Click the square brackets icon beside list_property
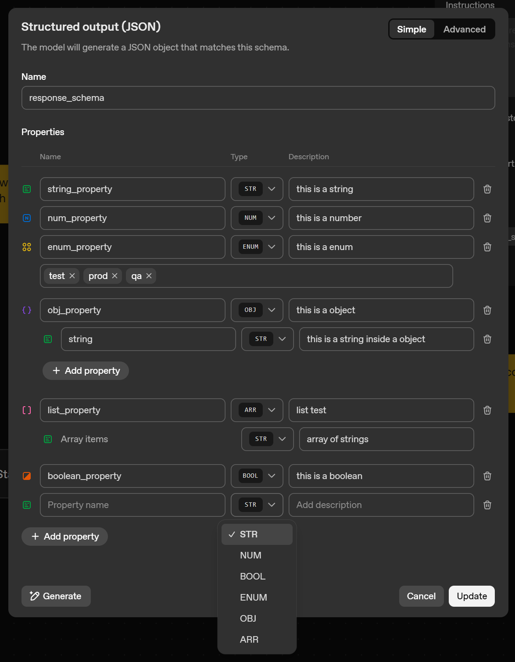 pos(27,410)
